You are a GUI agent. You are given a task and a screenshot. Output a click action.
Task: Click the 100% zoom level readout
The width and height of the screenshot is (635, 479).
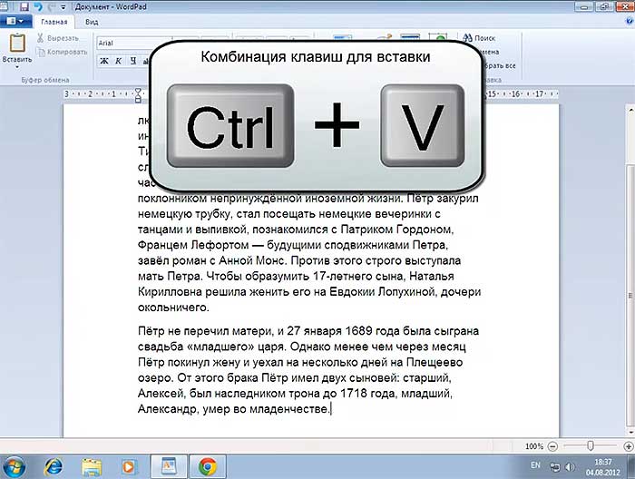(534, 446)
